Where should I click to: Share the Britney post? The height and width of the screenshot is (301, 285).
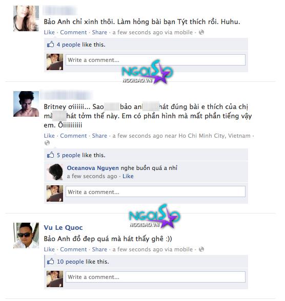point(99,136)
